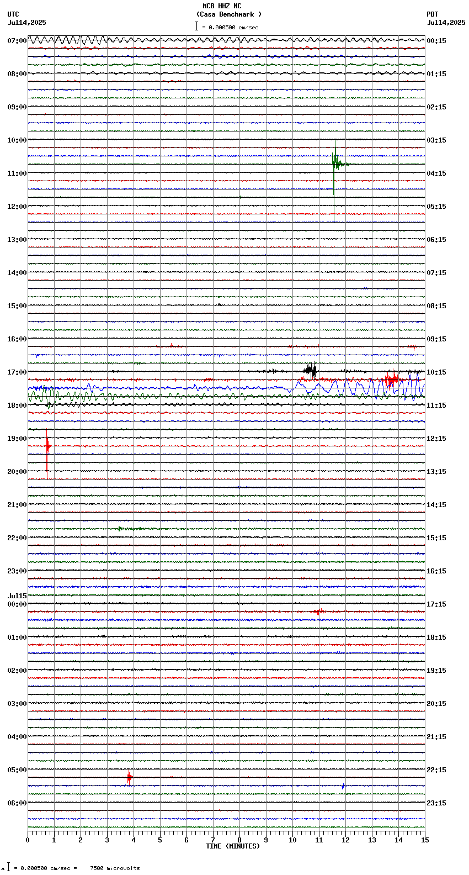Viewport: 469px width, 875px height.
Task: Click the 'PDT' label in the header
Action: click(432, 14)
